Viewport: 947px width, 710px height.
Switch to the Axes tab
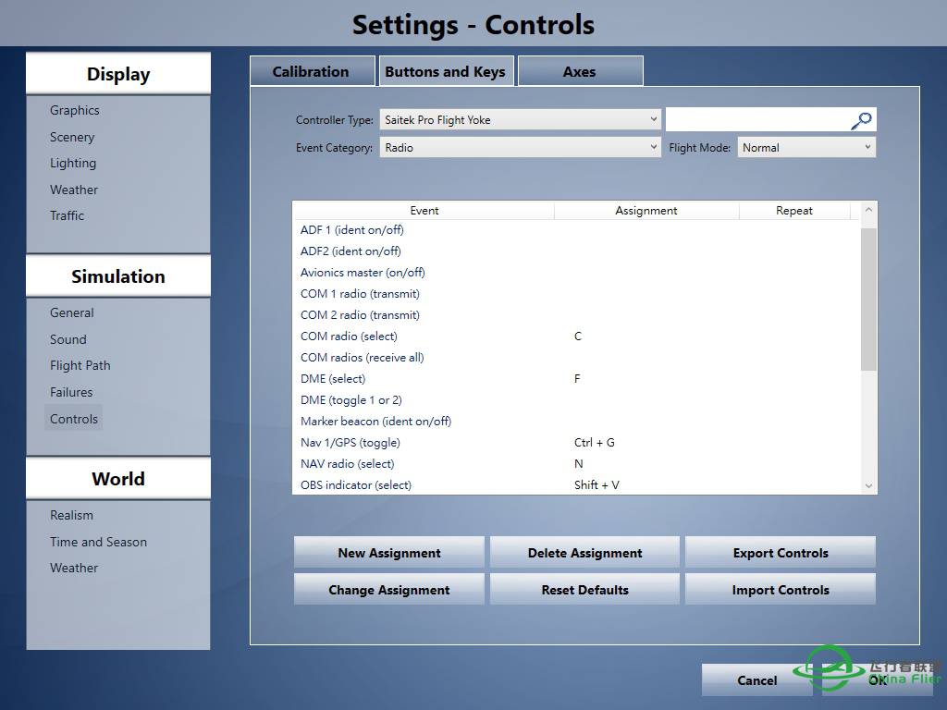point(580,72)
